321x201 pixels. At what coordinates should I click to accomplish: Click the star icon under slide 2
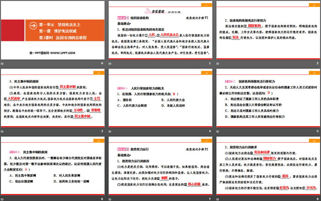click(x=218, y=63)
